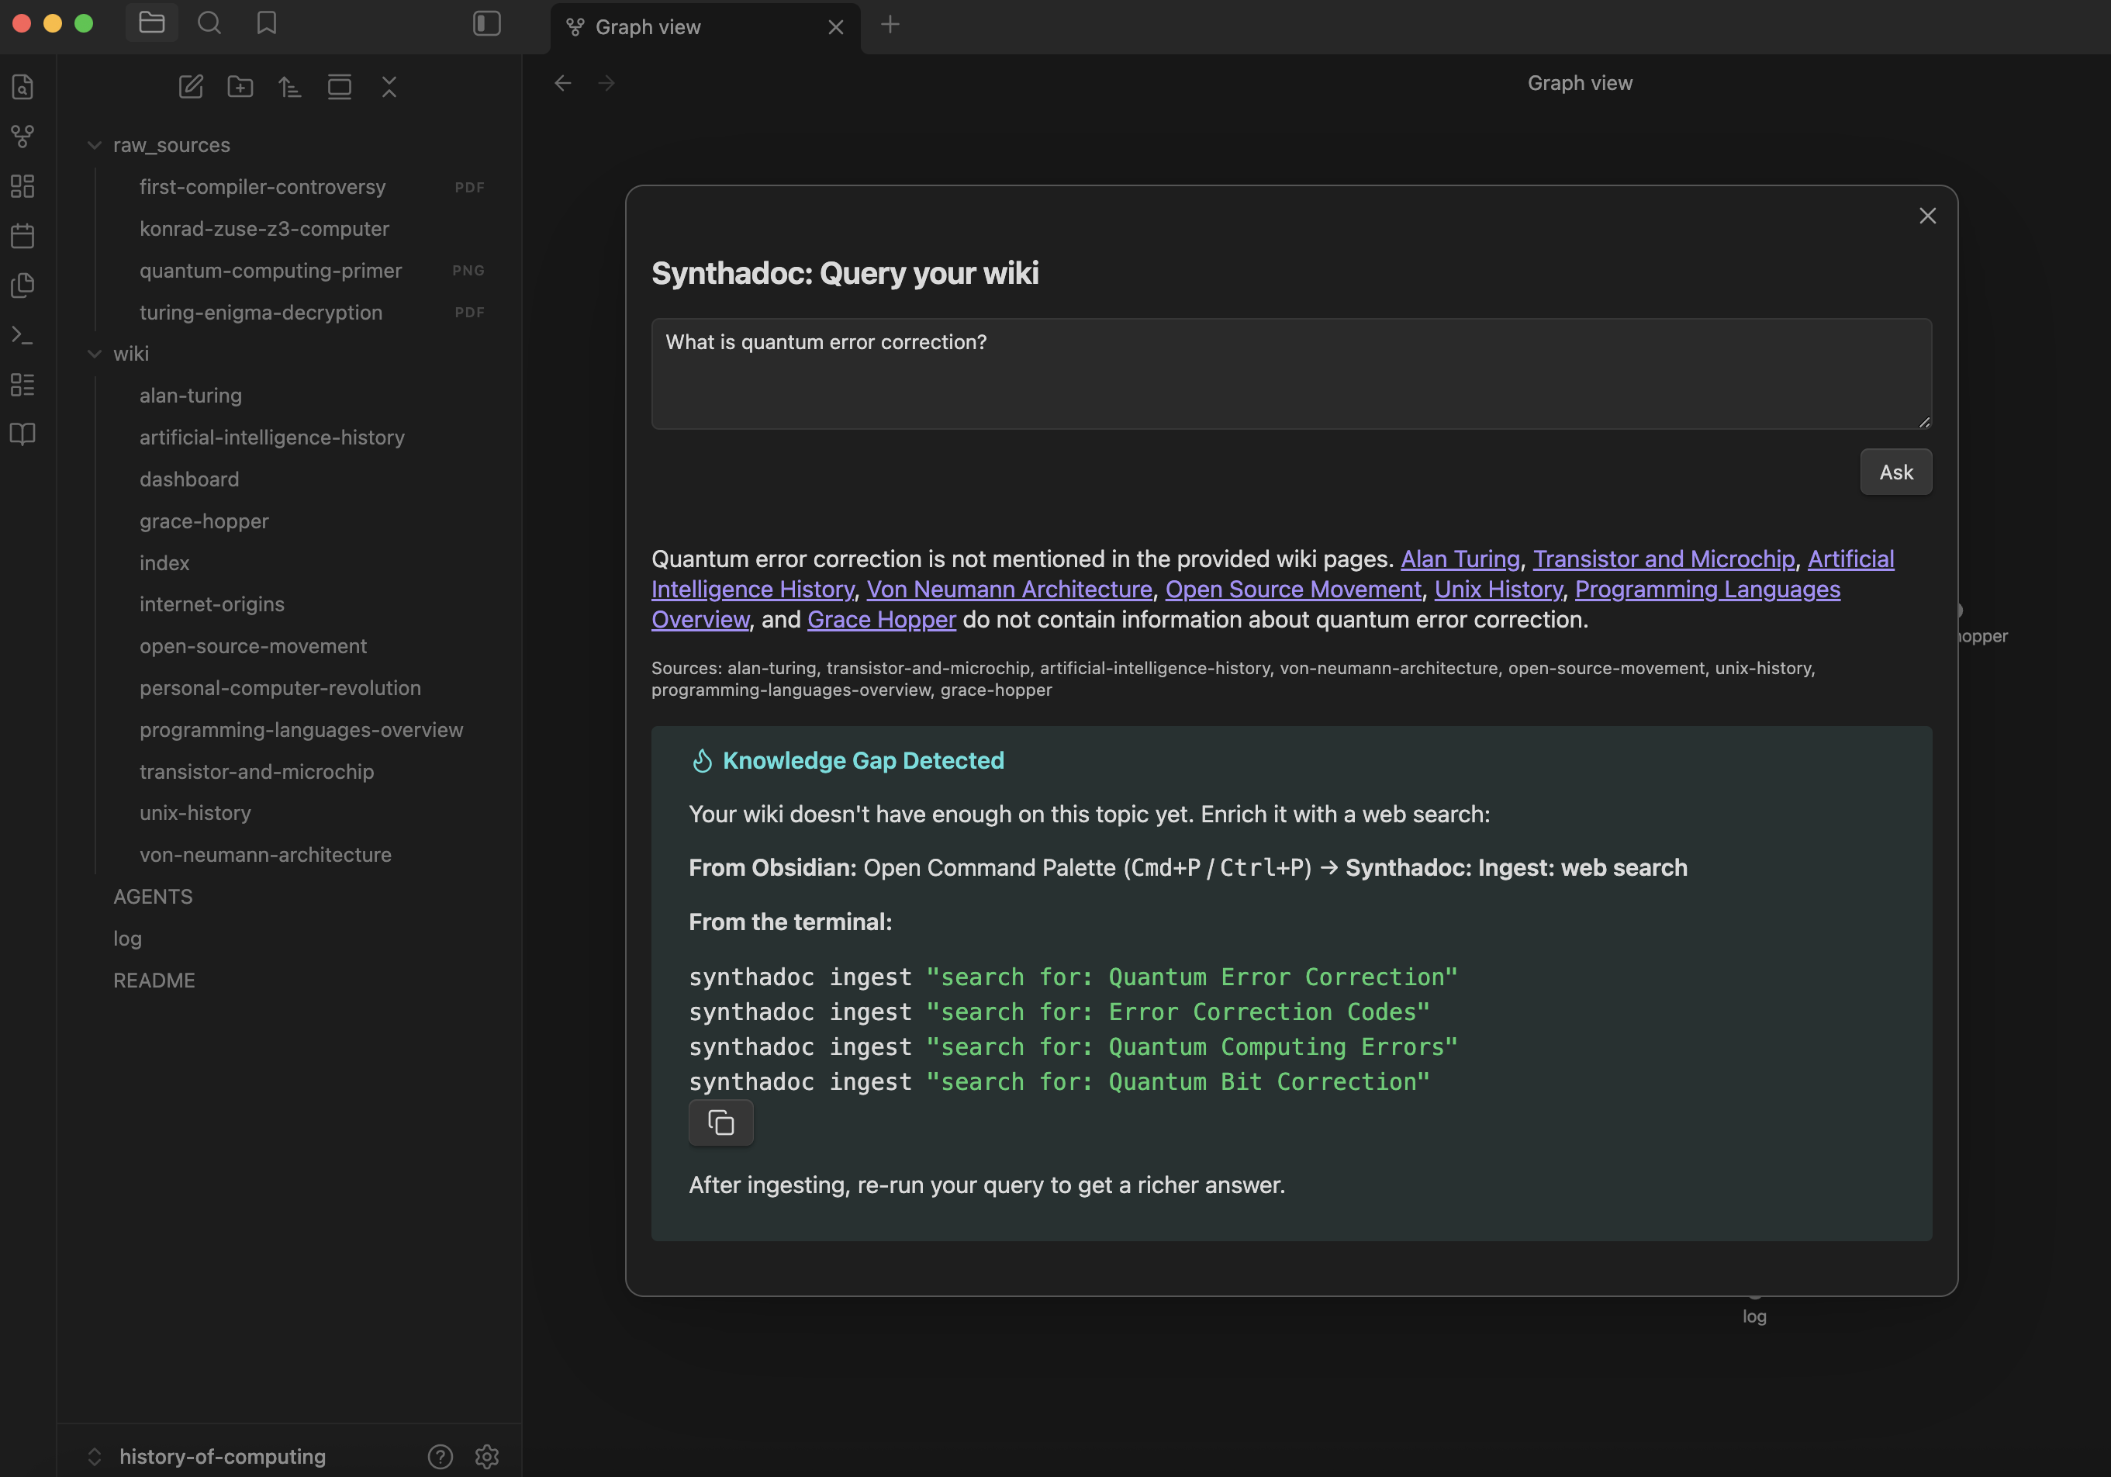Select the Graph view tab
The height and width of the screenshot is (1477, 2111).
(x=705, y=28)
